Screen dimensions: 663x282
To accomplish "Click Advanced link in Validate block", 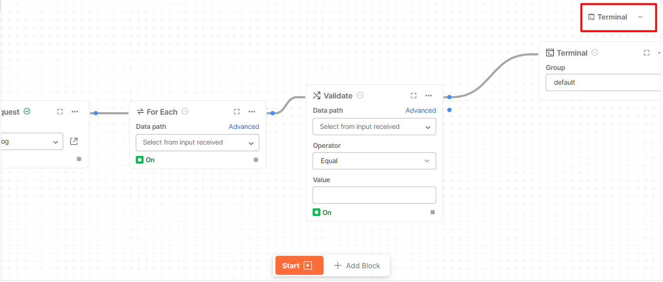I will tap(421, 110).
